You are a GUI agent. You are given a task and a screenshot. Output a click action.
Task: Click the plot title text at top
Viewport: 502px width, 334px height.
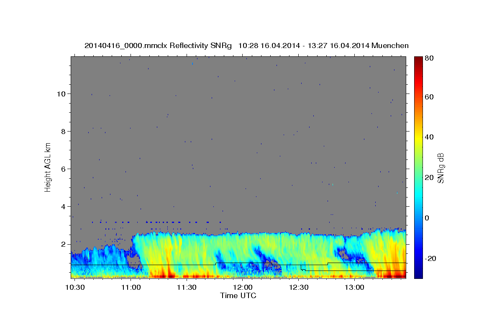coord(246,46)
